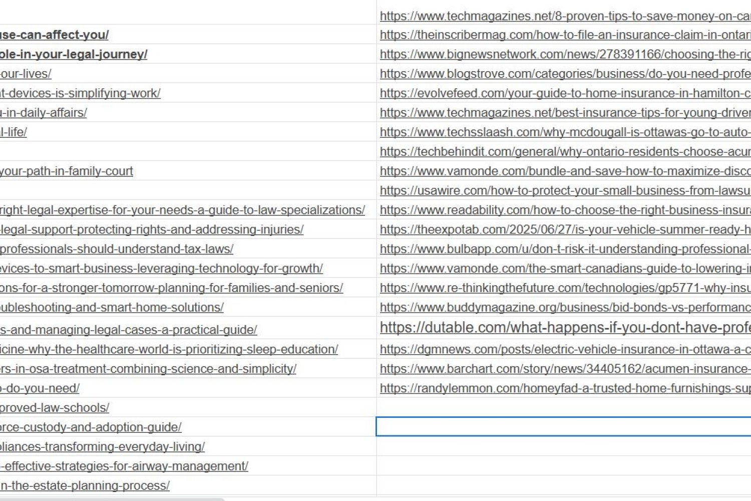This screenshot has width=751, height=501.
Task: Open the link ending in use-can-affect-you/
Action: pos(54,35)
